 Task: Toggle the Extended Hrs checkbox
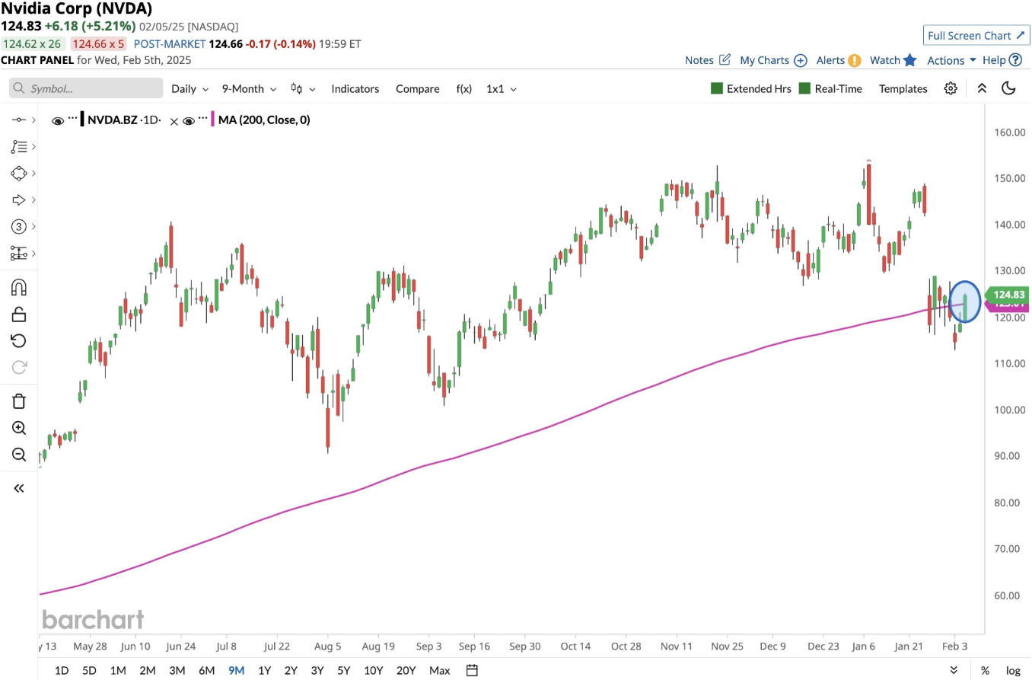(x=716, y=88)
